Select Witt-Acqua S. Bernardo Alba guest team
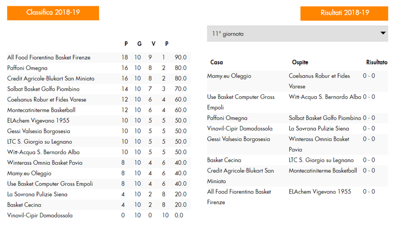404x229 pixels. pyautogui.click(x=325, y=97)
